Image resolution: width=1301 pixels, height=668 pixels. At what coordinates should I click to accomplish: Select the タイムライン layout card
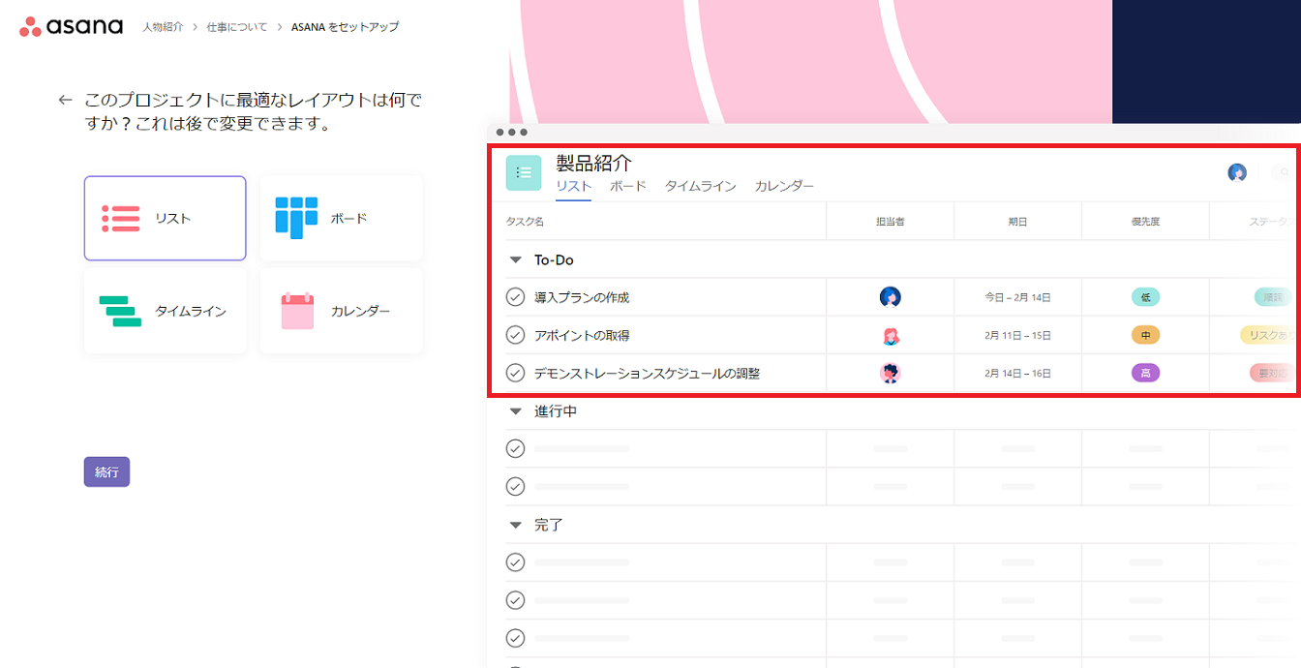pos(165,311)
